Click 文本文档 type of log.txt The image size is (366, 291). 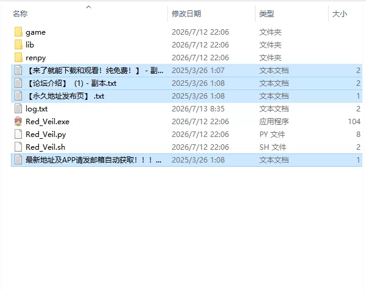[274, 109]
